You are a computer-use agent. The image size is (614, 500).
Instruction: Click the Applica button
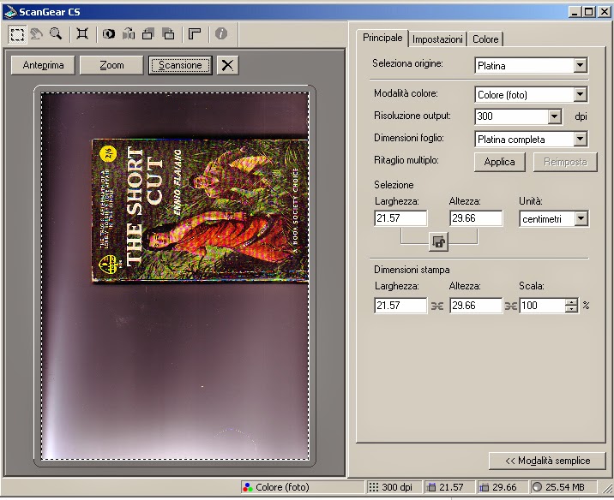click(500, 162)
